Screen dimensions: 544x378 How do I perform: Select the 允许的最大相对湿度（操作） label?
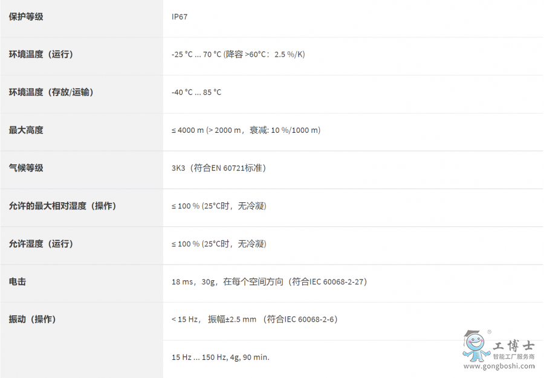point(62,206)
